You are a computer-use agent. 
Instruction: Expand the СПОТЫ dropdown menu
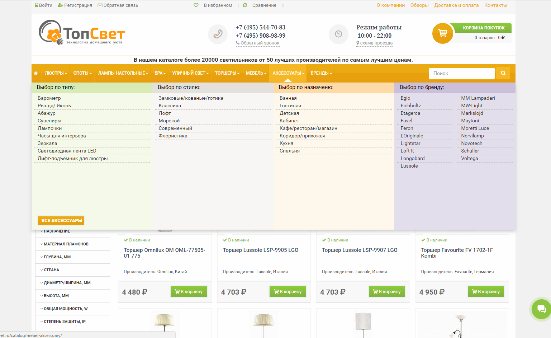click(x=82, y=73)
